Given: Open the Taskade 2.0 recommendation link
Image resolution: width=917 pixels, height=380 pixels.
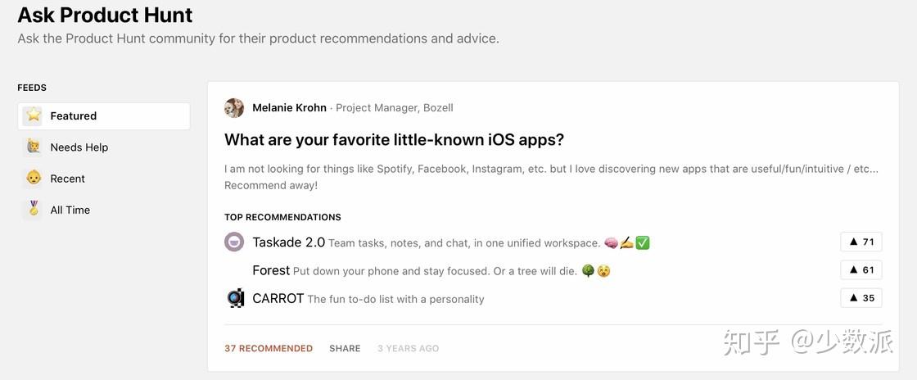Looking at the screenshot, I should coord(288,242).
